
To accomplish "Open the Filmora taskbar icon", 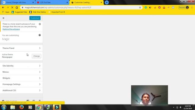I will click(57, 107).
